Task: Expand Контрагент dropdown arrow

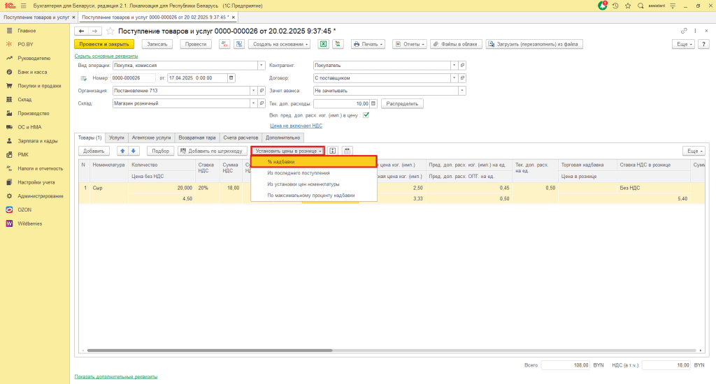Action: tap(454, 65)
